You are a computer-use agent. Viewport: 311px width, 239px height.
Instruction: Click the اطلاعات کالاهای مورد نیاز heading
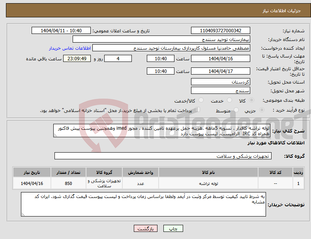click(276, 143)
